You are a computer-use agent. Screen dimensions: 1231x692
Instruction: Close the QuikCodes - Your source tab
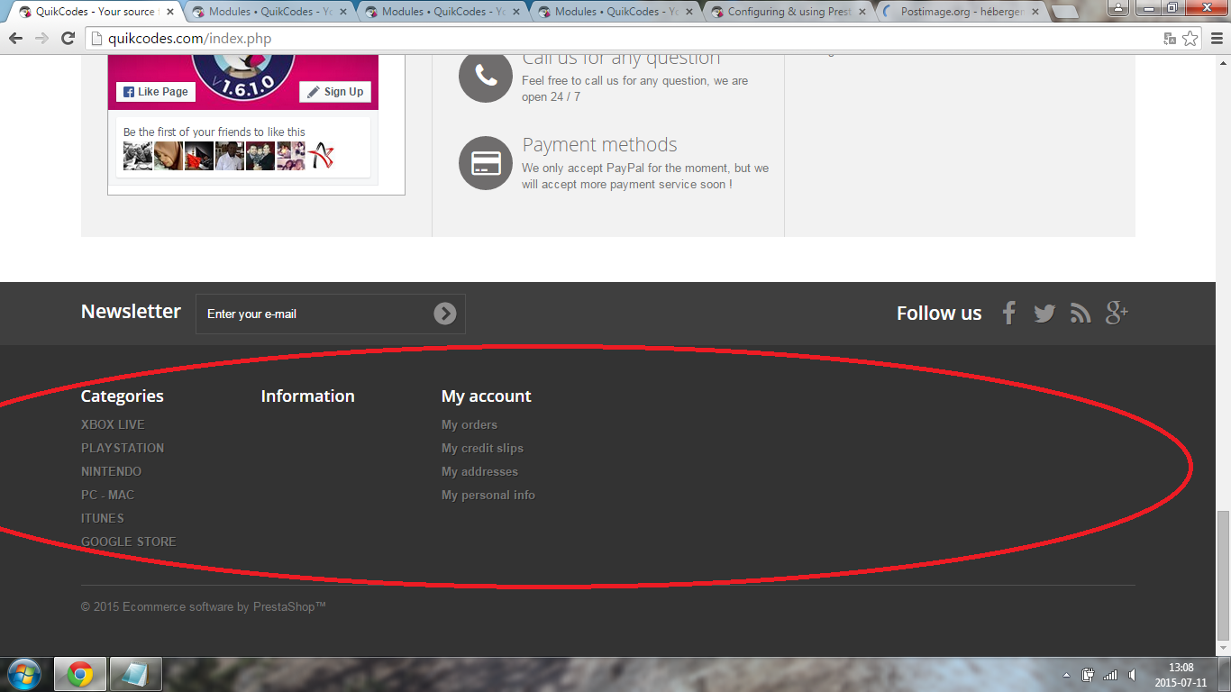(x=171, y=12)
